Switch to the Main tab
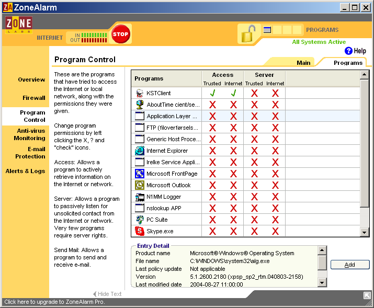 [x=303, y=63]
